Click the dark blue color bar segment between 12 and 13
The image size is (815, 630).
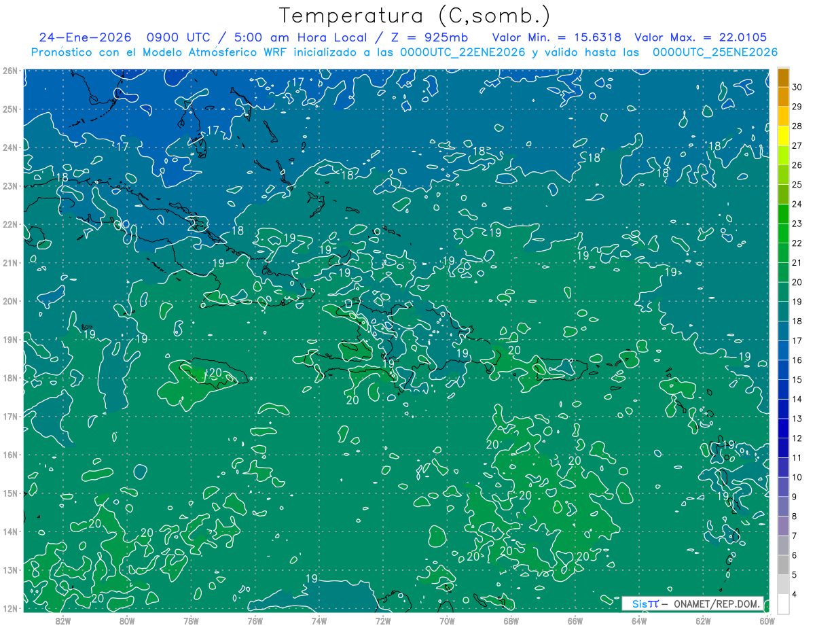tap(783, 428)
